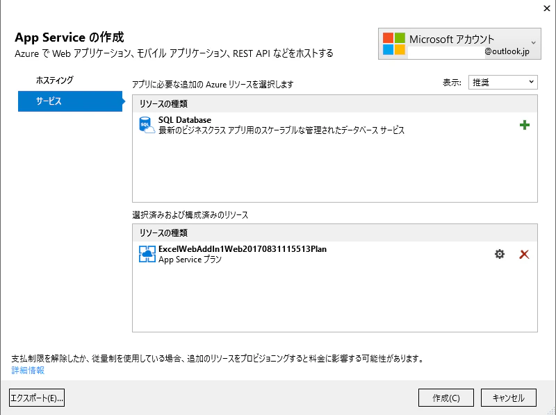Open the 詳細情報 link
556x415 pixels.
tap(28, 371)
